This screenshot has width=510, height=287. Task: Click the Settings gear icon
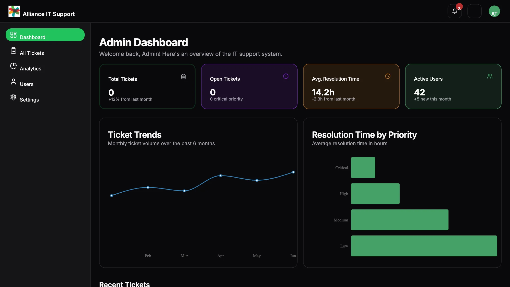click(x=14, y=97)
